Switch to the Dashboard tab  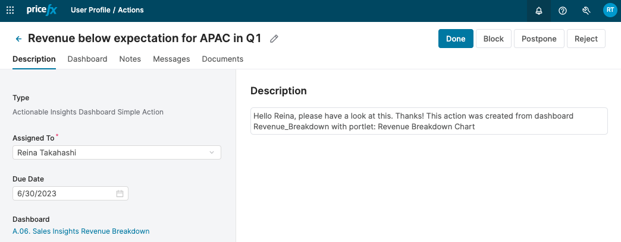point(87,59)
